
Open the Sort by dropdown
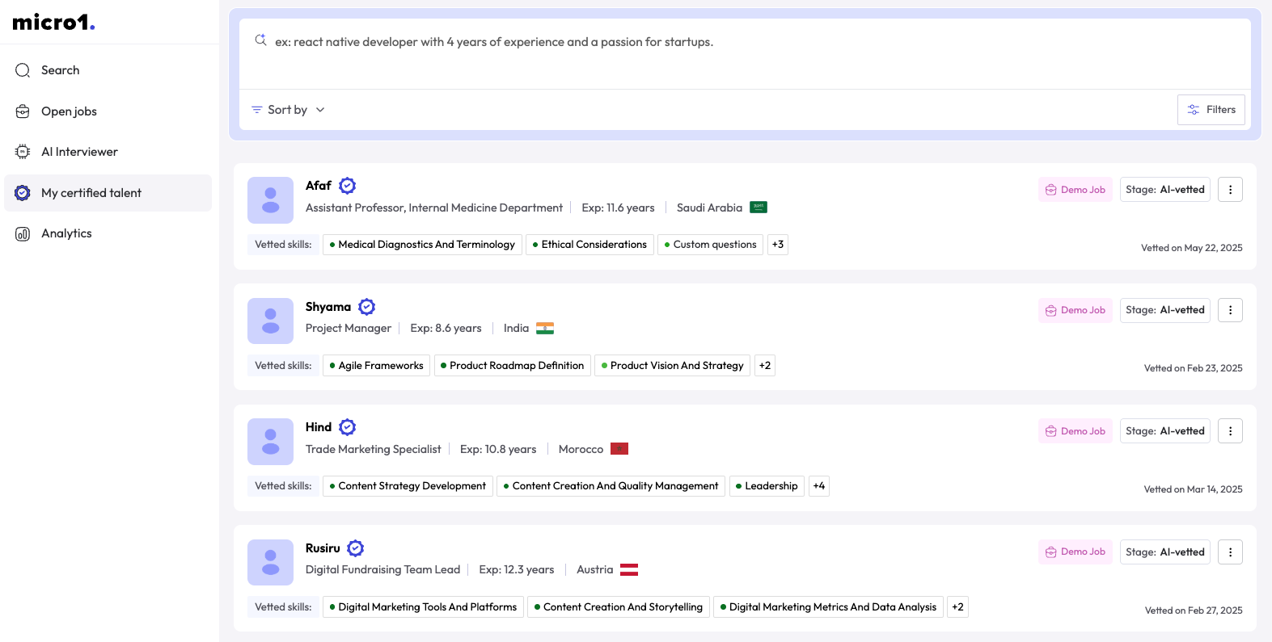click(x=288, y=110)
